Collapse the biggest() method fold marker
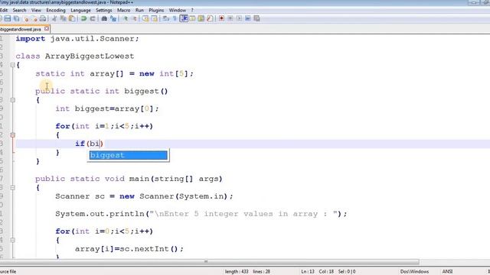The image size is (490, 275). click(12, 100)
